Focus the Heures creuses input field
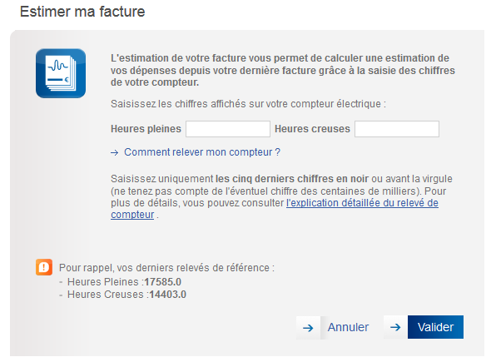Screen dimensions: 491x362 click(397, 129)
